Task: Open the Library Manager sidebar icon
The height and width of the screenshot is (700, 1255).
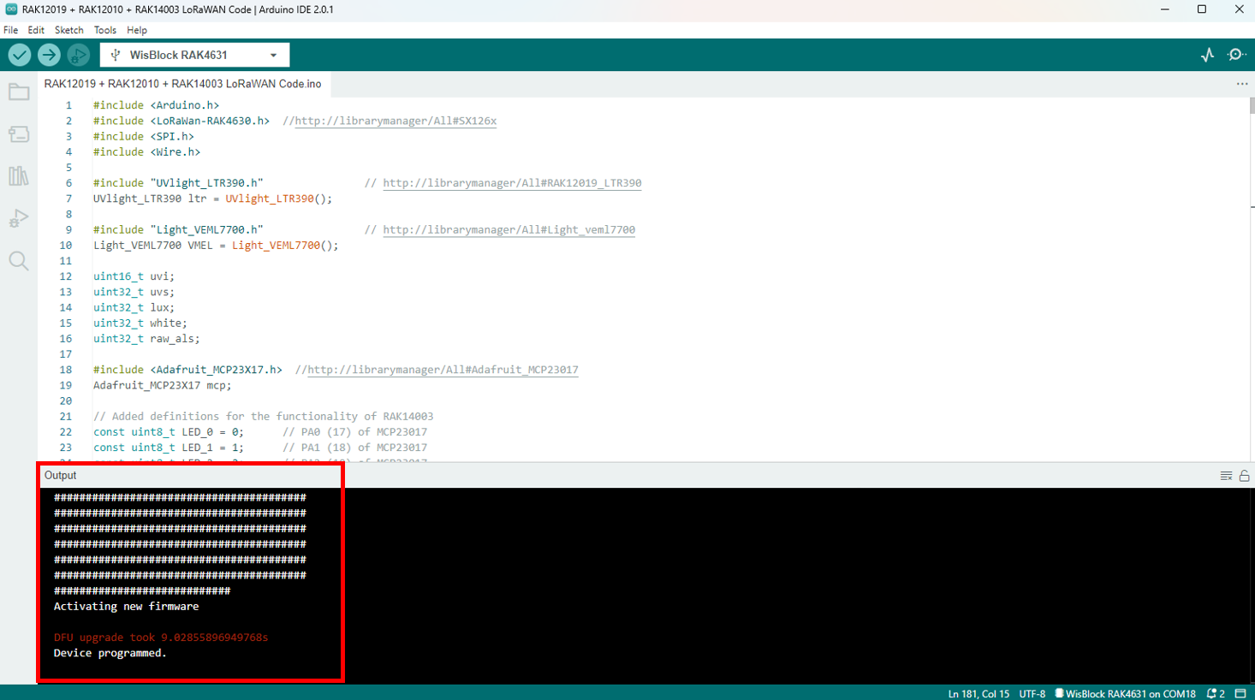Action: [x=19, y=176]
